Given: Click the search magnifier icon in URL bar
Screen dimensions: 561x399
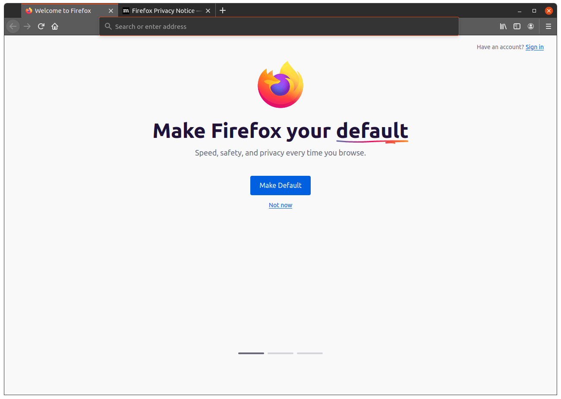Looking at the screenshot, I should [x=108, y=26].
